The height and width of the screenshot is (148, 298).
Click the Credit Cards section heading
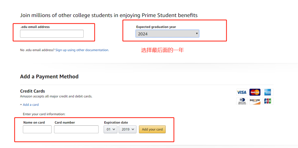click(x=33, y=91)
